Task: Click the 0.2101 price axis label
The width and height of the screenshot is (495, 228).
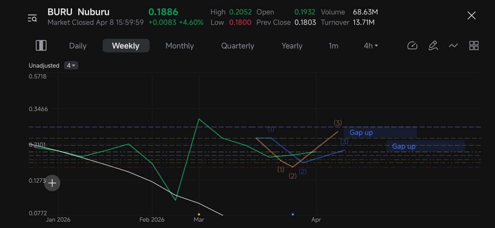Action: (x=37, y=145)
